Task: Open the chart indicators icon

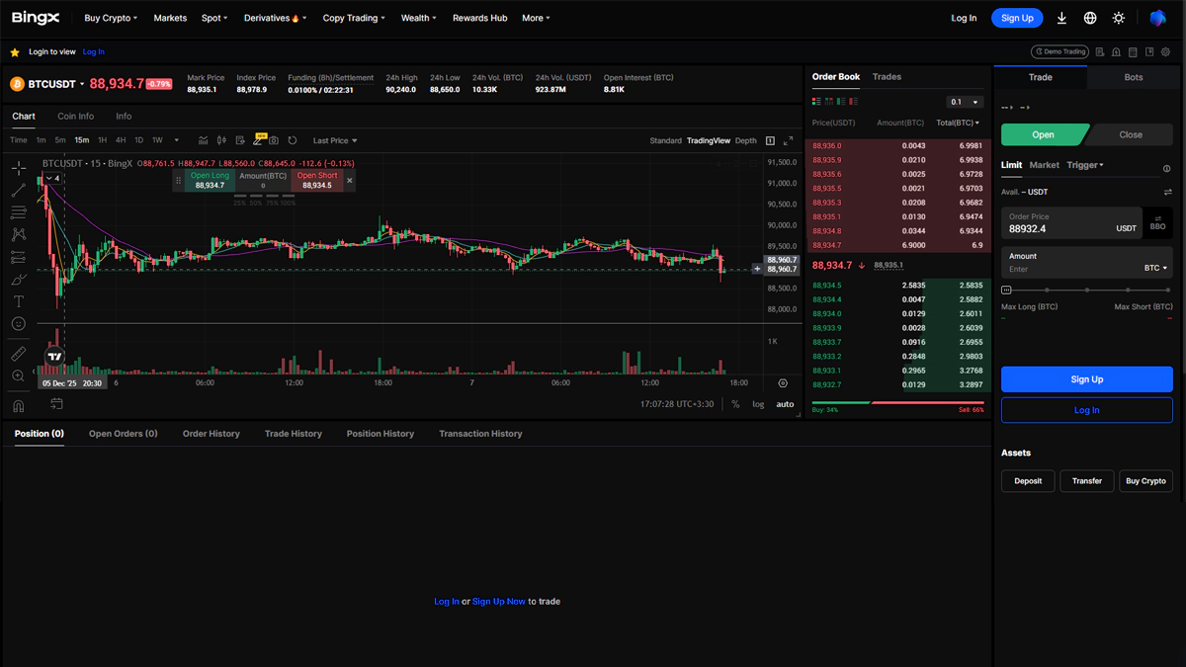Action: tap(203, 140)
